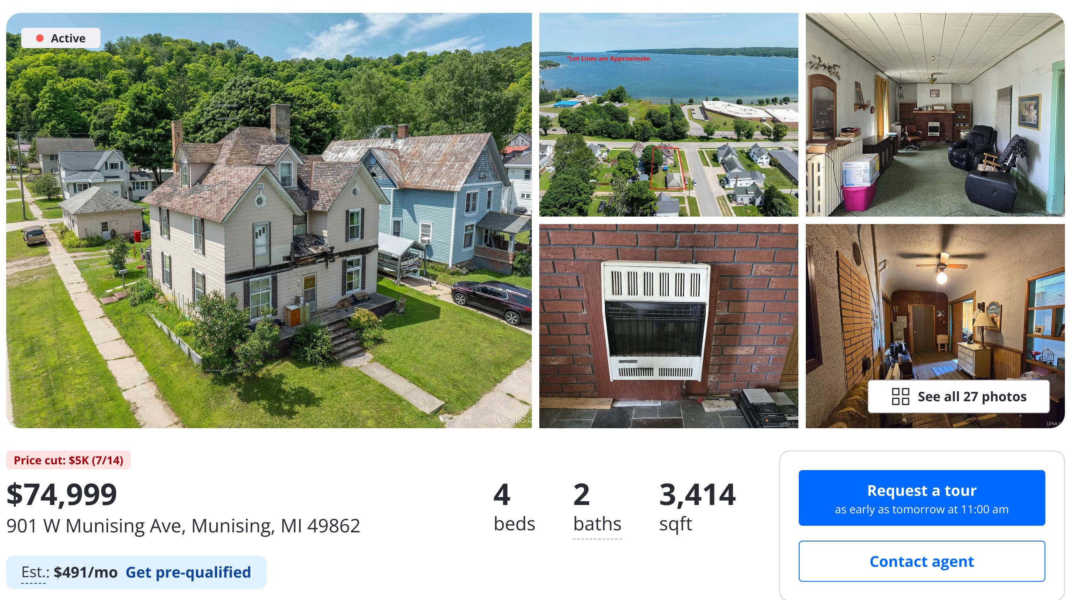This screenshot has width=1079, height=600.
Task: Open the wall heater brick photo
Action: 668,326
